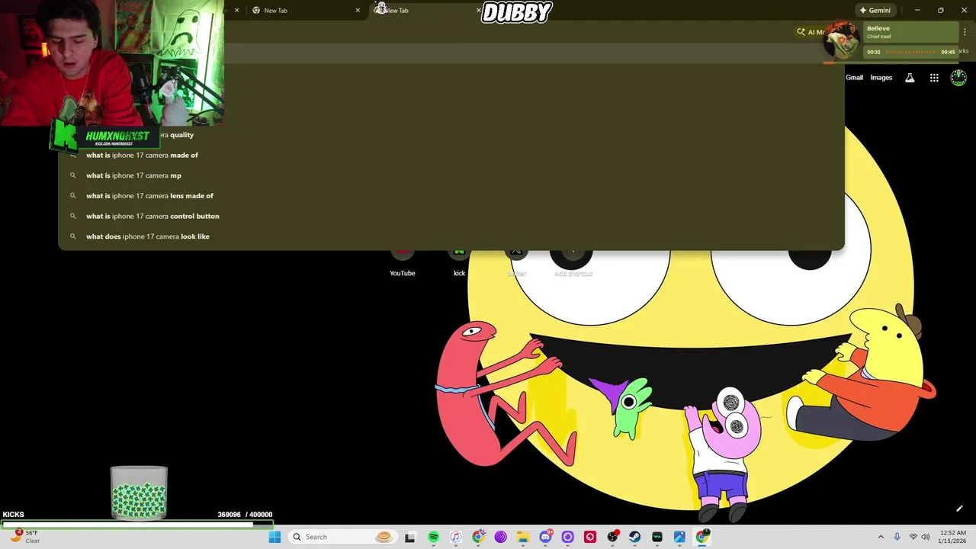Select suggestion "what is iphone 17 camera mp"
This screenshot has width=976, height=549.
coord(451,175)
